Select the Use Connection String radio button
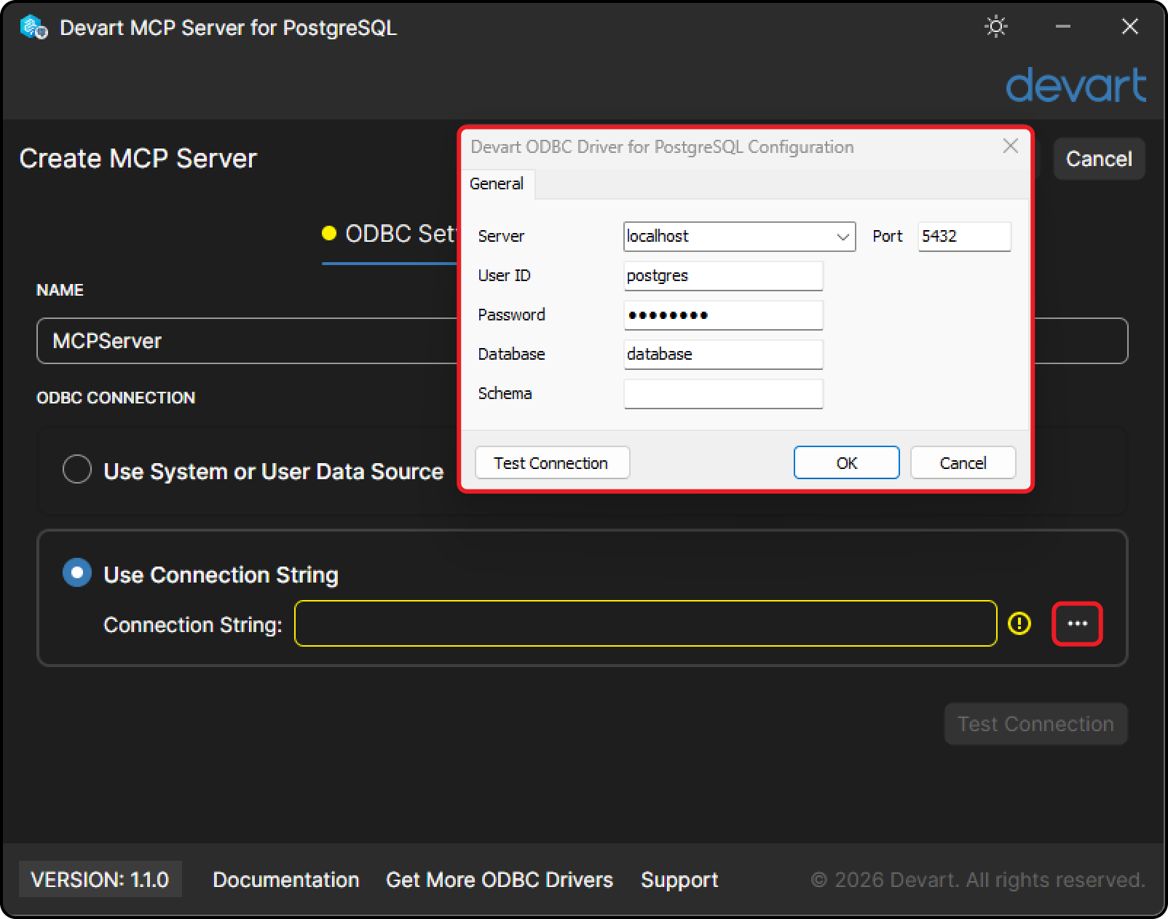The width and height of the screenshot is (1168, 919). [x=77, y=572]
